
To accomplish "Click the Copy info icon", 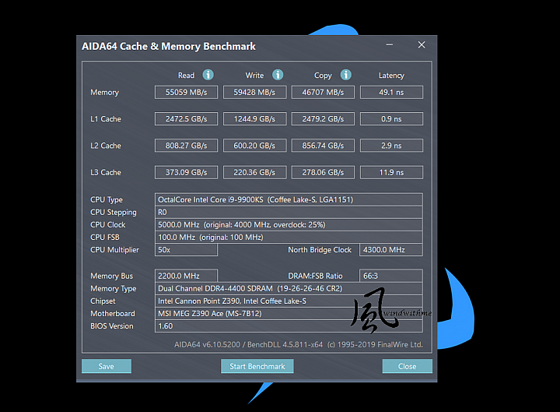I will [345, 75].
